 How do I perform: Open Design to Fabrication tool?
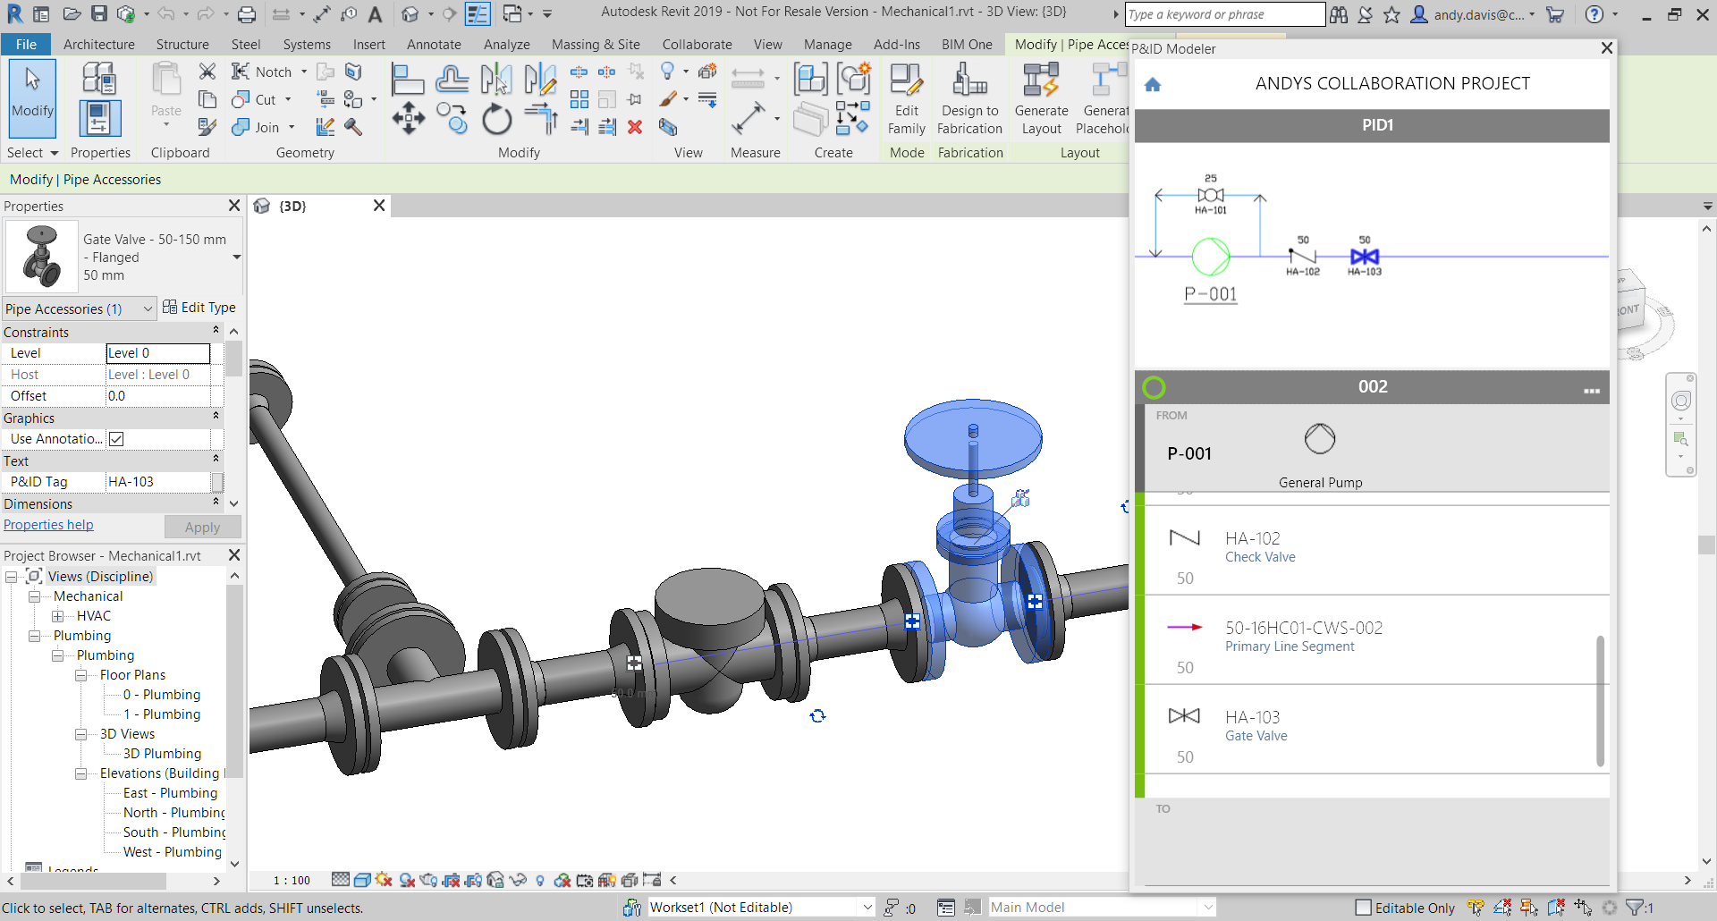click(970, 98)
